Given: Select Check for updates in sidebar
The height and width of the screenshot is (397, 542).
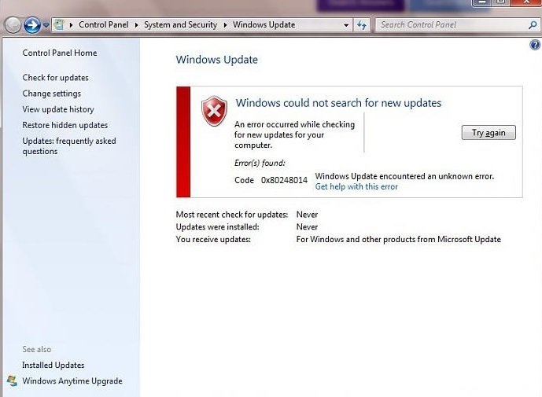Looking at the screenshot, I should (56, 77).
